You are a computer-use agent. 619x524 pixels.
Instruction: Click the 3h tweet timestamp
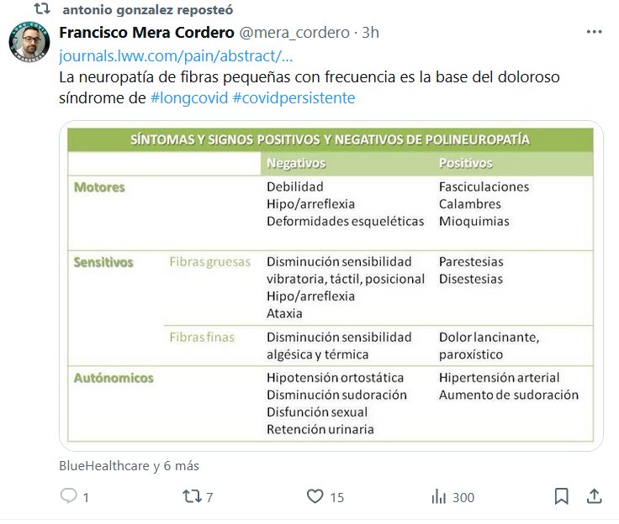pyautogui.click(x=370, y=34)
